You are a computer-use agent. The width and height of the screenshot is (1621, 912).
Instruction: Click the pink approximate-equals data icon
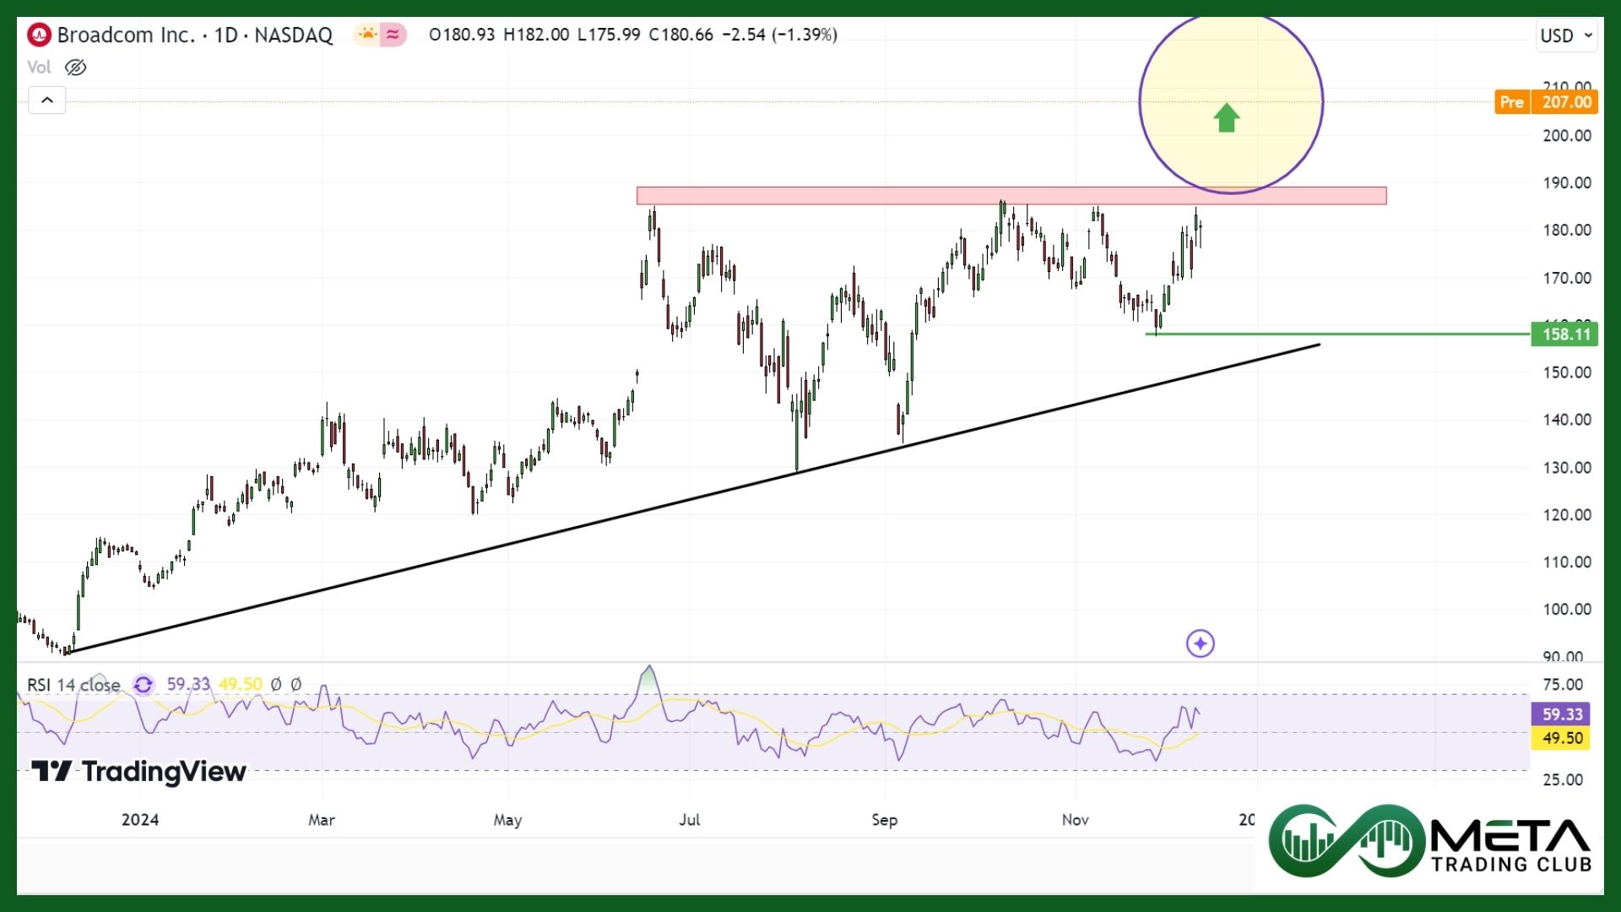coord(393,35)
